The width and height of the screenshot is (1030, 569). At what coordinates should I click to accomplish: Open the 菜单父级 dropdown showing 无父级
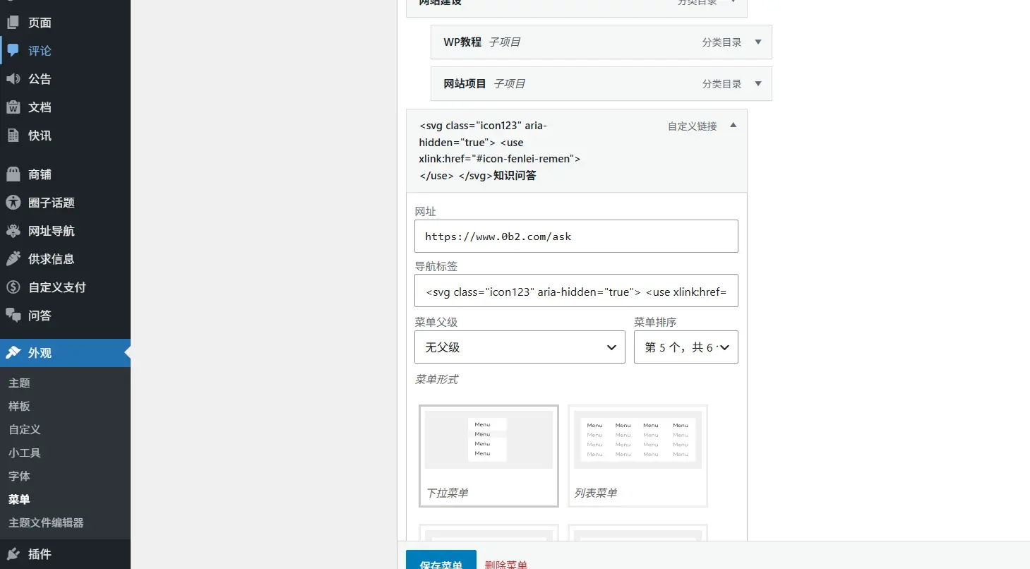(520, 347)
